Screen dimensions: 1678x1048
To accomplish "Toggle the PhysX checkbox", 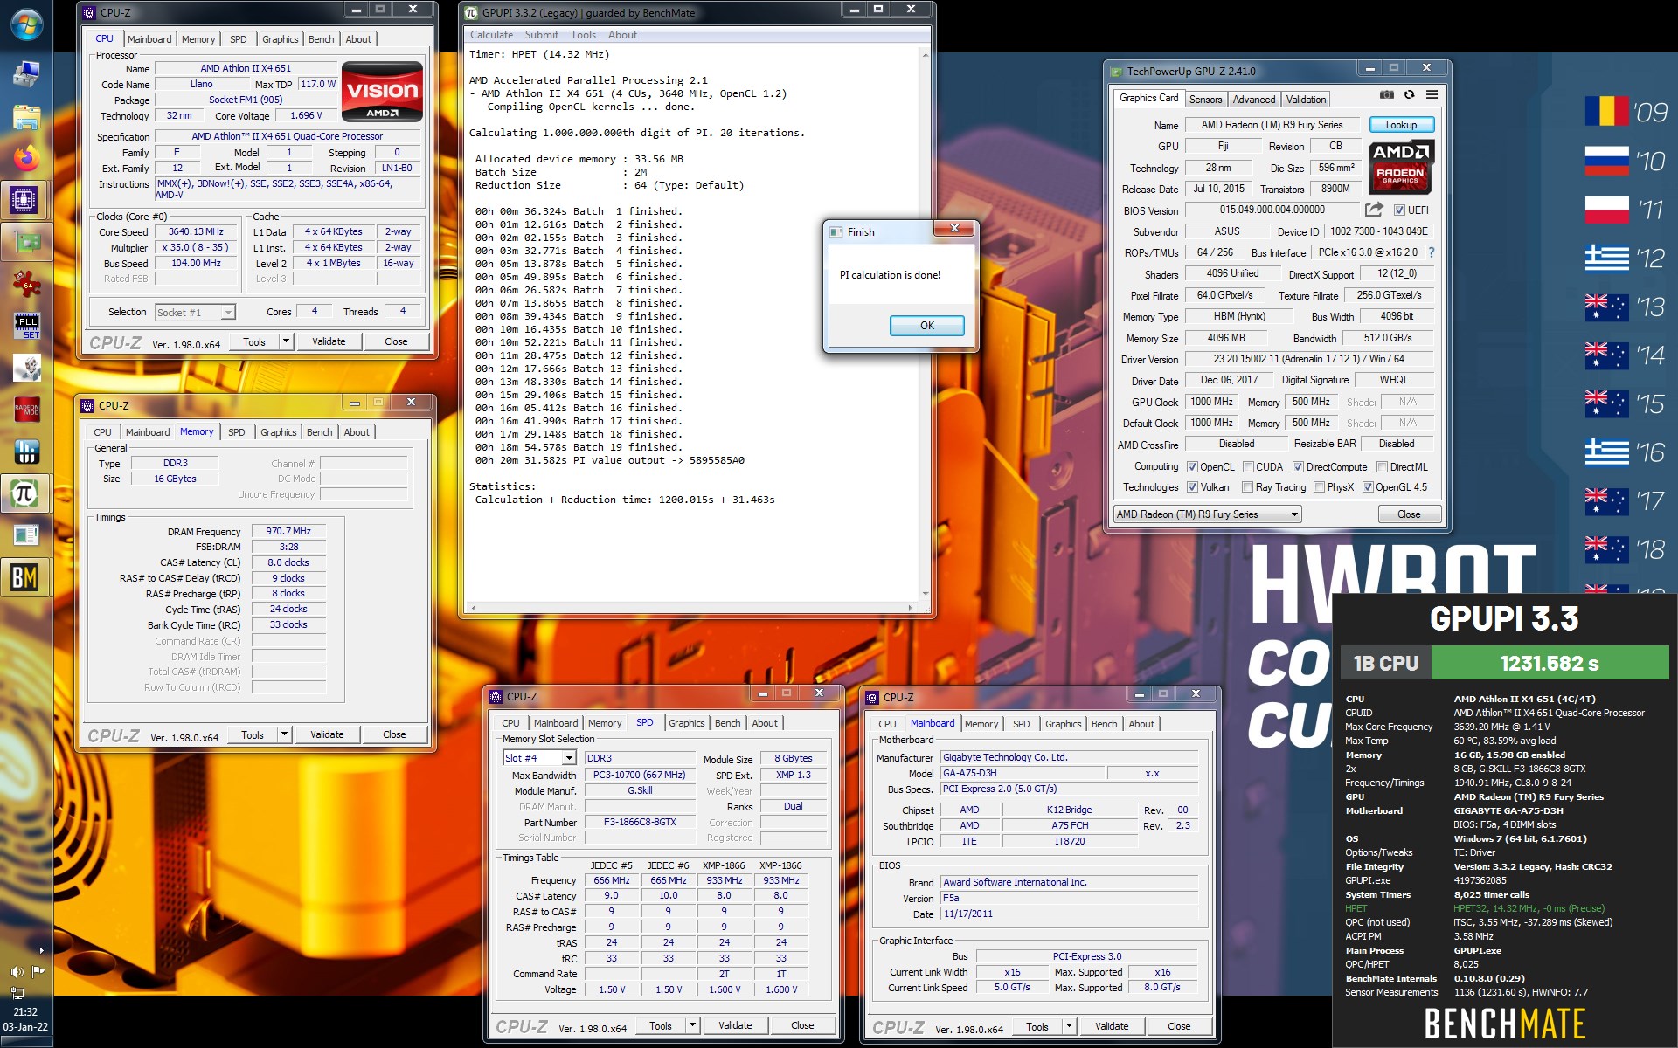I will pos(1319,487).
